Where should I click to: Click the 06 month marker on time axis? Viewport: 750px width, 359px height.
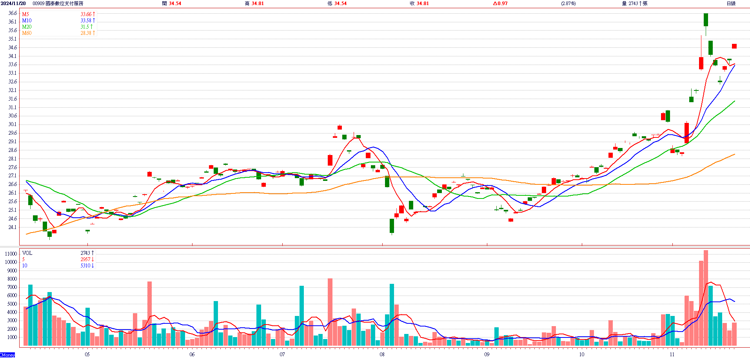[x=192, y=355]
